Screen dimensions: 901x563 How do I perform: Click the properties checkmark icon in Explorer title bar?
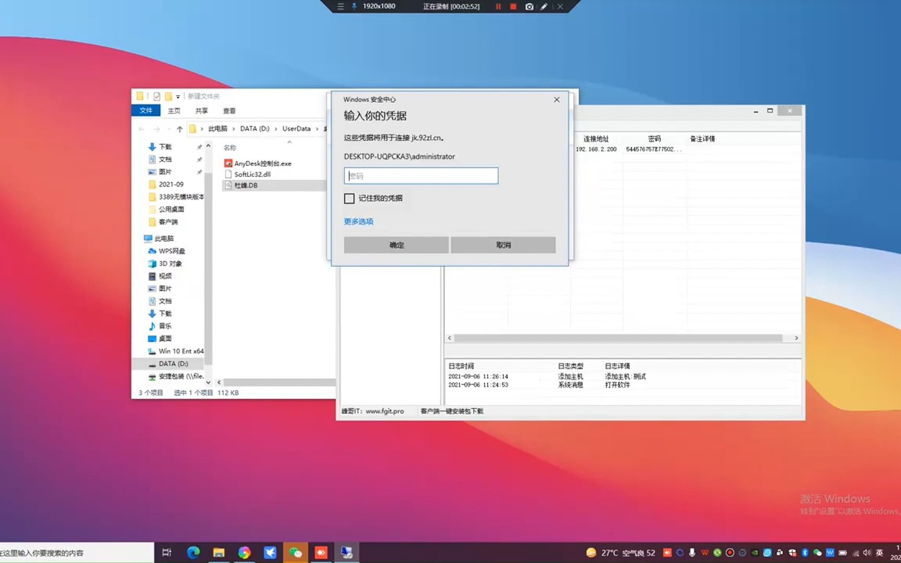coord(156,96)
